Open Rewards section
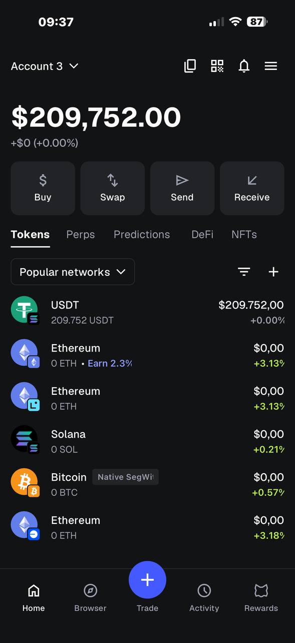Image resolution: width=295 pixels, height=643 pixels. coord(261,597)
